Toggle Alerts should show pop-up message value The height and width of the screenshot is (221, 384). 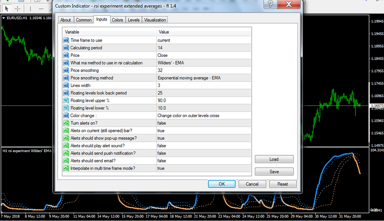coord(204,138)
